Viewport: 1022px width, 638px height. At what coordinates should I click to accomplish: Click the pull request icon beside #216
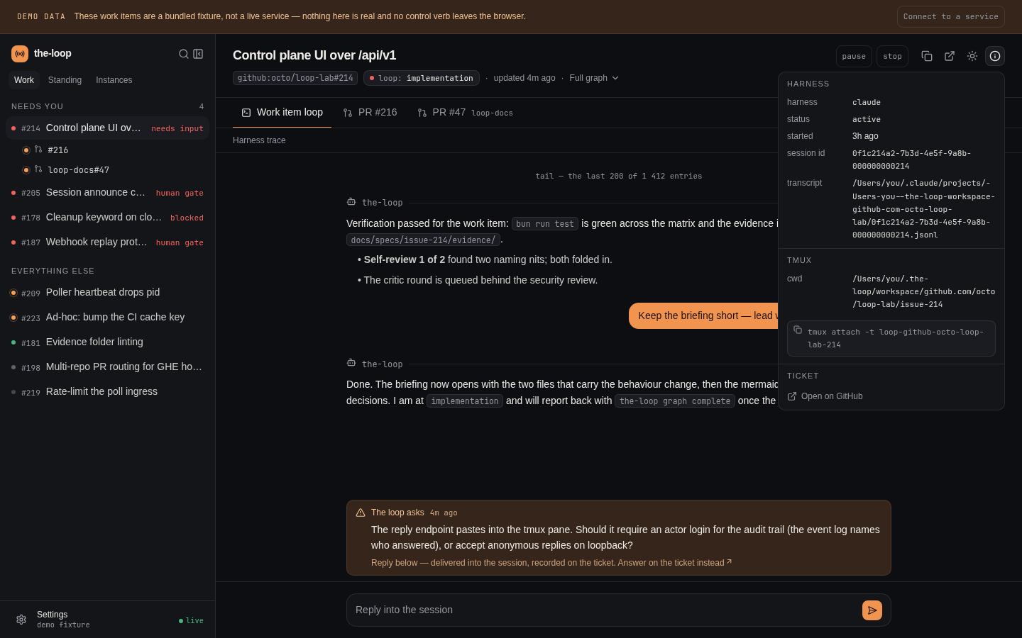38,150
